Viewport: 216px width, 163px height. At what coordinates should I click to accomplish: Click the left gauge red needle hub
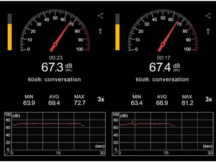coord(55,45)
